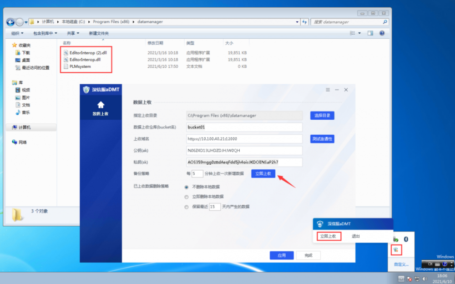
Task: Open the 自定义... link in tray overflow
Action: click(401, 264)
